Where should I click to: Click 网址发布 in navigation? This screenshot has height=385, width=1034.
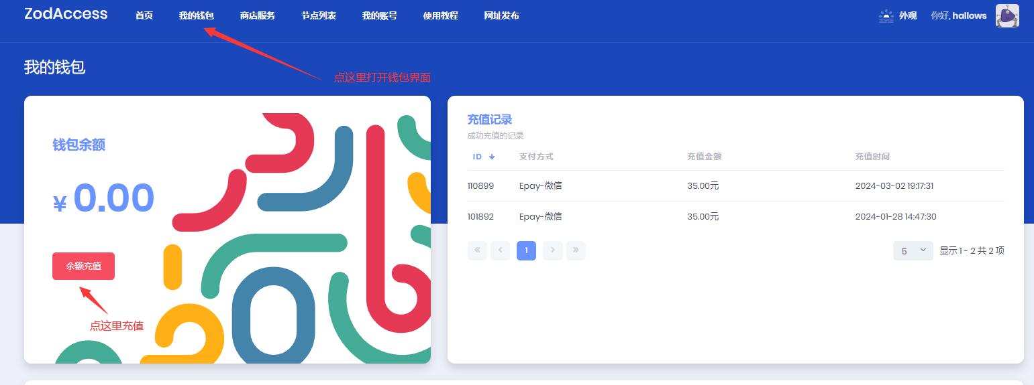point(501,15)
